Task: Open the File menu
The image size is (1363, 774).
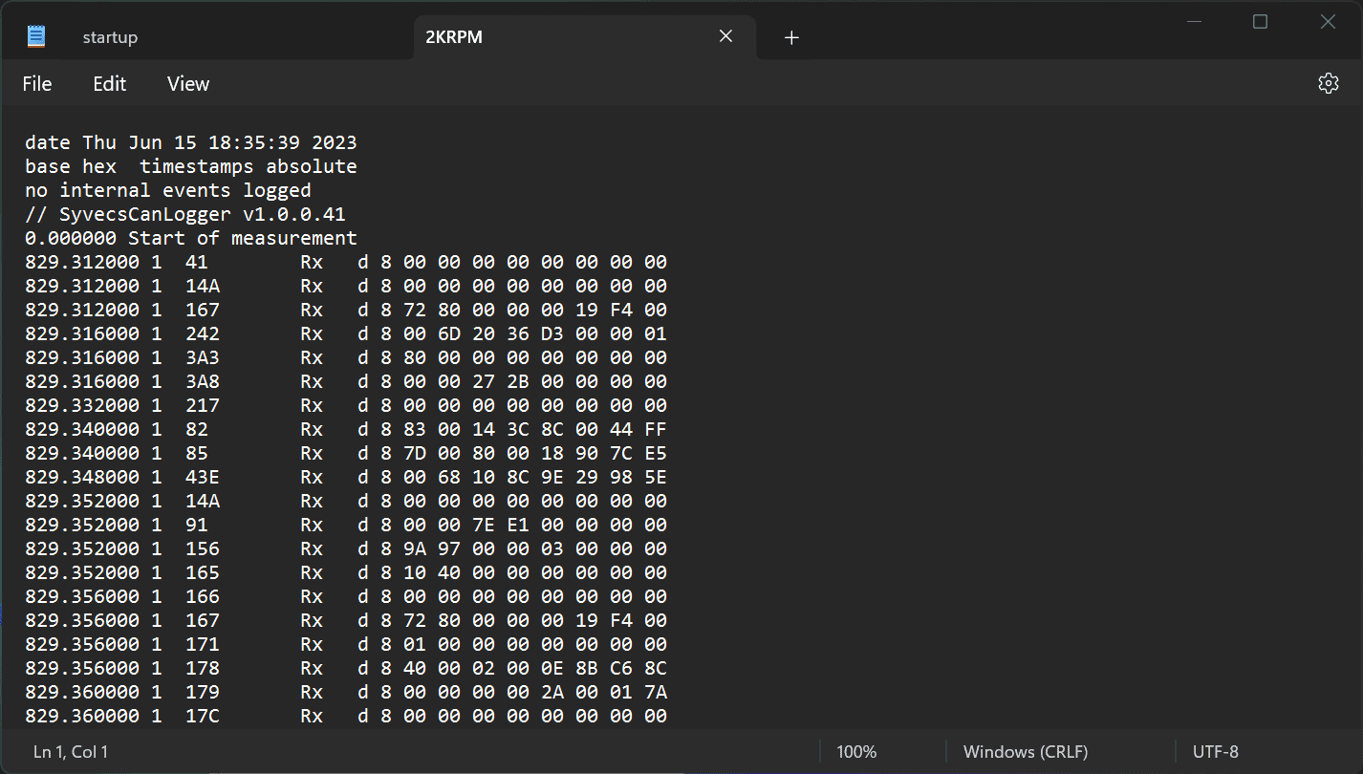Action: click(37, 84)
